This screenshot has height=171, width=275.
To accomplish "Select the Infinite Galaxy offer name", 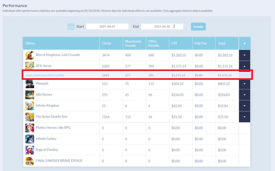I will click(46, 139).
